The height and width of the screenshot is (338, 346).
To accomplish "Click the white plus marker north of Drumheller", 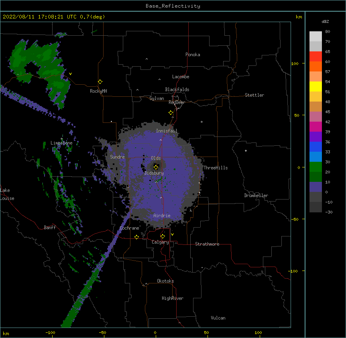I will pyautogui.click(x=246, y=151).
